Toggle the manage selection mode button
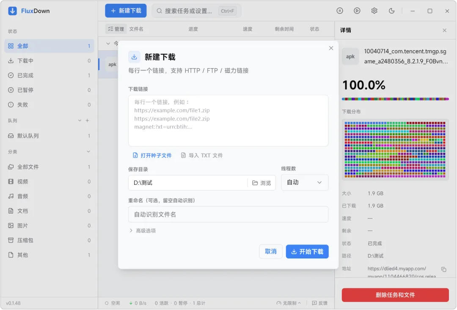Image resolution: width=457 pixels, height=310 pixels. click(x=116, y=29)
